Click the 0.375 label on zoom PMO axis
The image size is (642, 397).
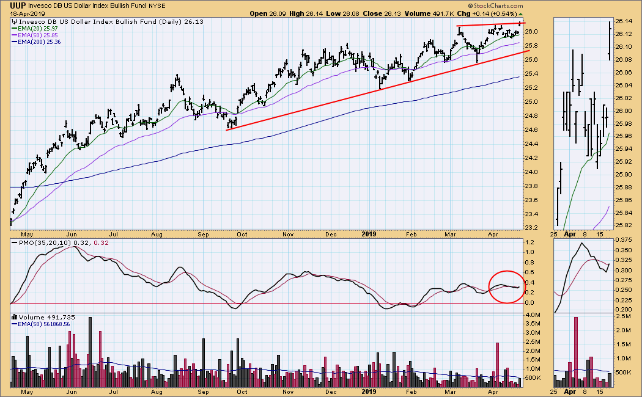[x=624, y=241]
